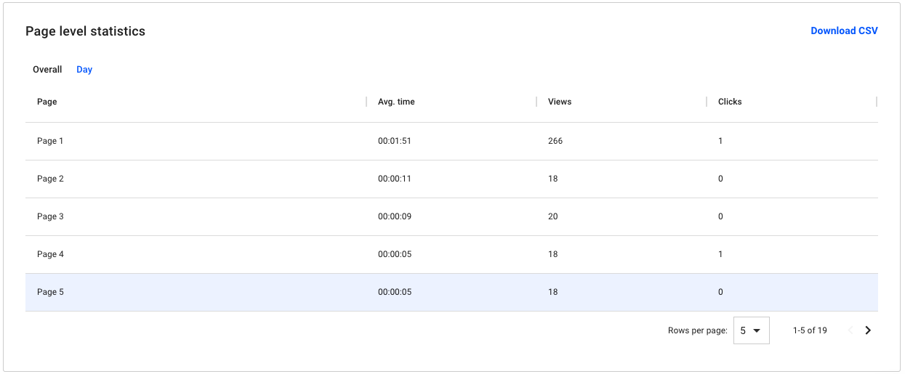Select the Page 4 row
Viewport: 905px width, 374px height.
(x=451, y=254)
